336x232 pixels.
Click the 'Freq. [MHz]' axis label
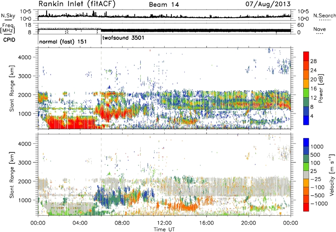click(x=8, y=28)
